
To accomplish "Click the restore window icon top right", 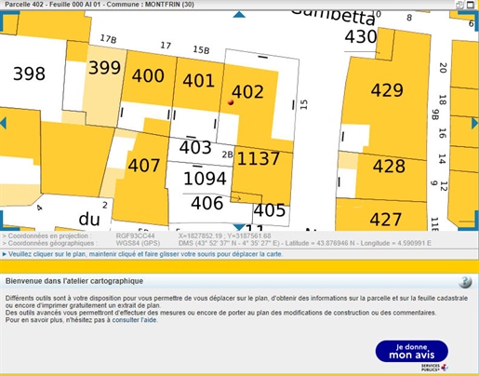I will [x=459, y=5].
